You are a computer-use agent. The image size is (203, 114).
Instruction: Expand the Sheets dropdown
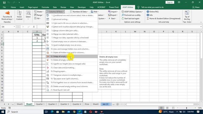39,12
